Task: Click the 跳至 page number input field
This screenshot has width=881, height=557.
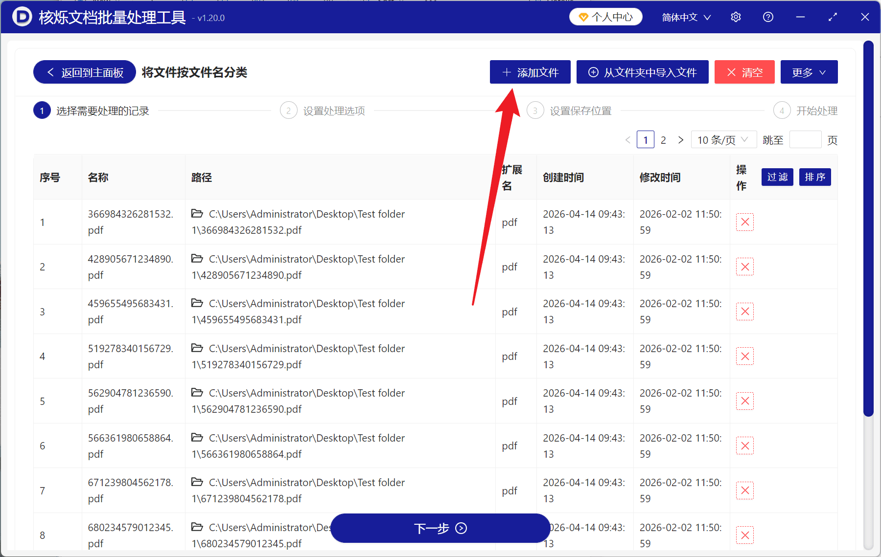Action: tap(805, 139)
